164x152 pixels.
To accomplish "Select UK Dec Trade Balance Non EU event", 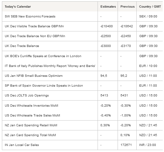I will coord(35,36).
